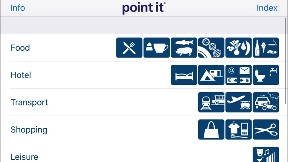Open the Info page
The width and height of the screenshot is (288, 162).
[x=18, y=8]
